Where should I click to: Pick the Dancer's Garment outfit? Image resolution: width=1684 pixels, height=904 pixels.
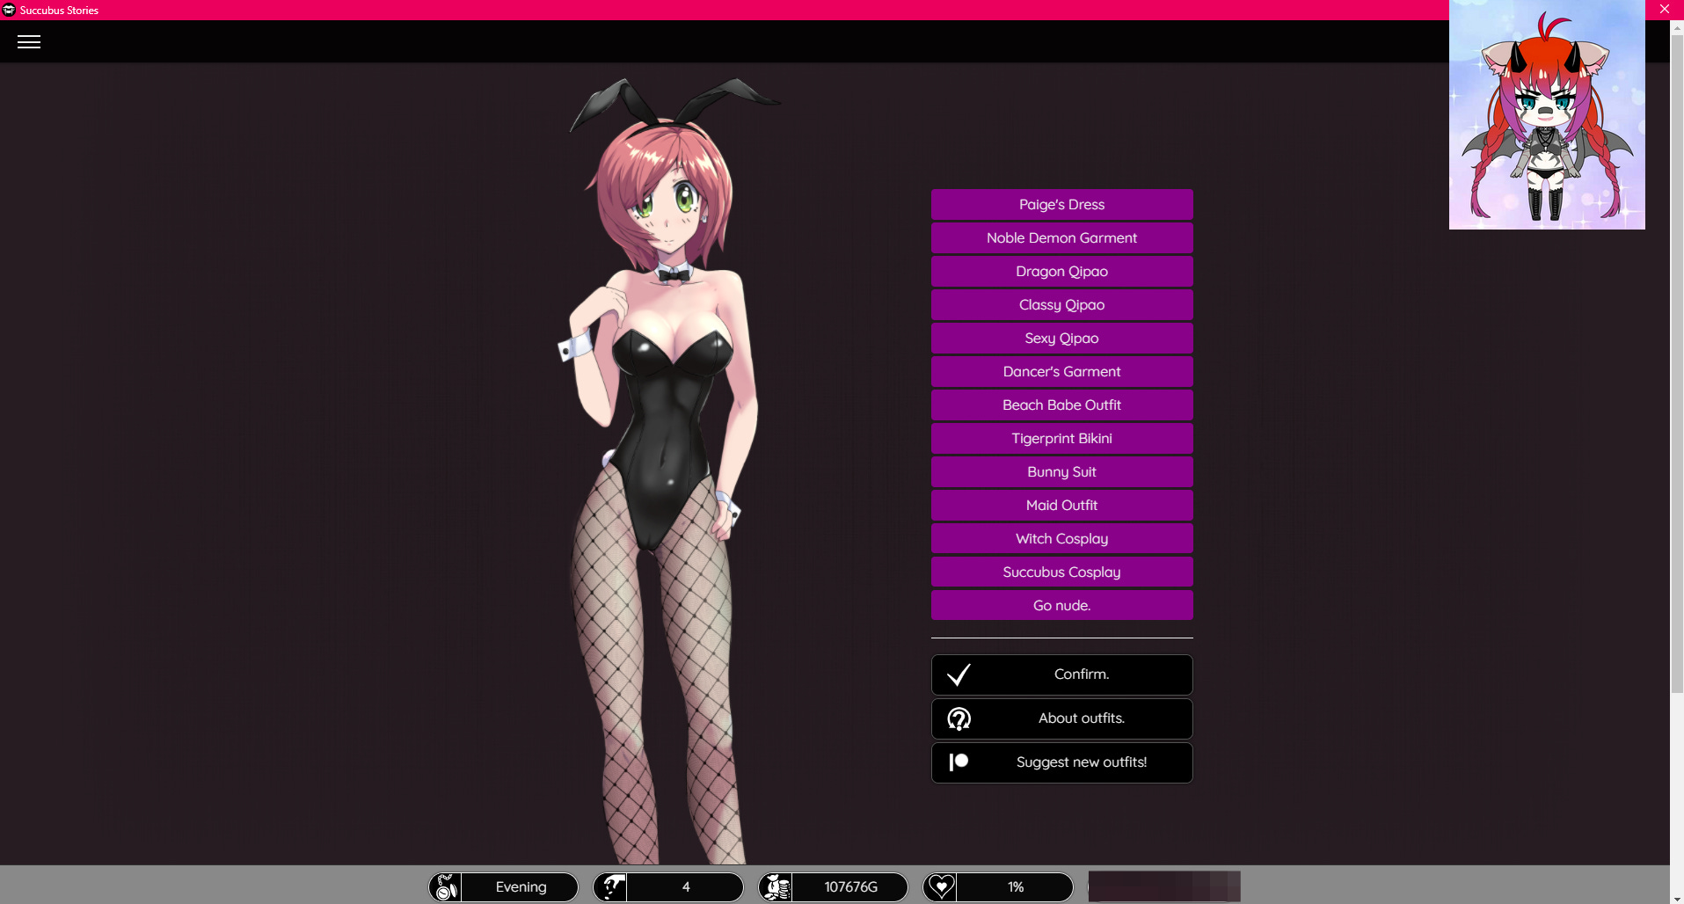pos(1061,371)
